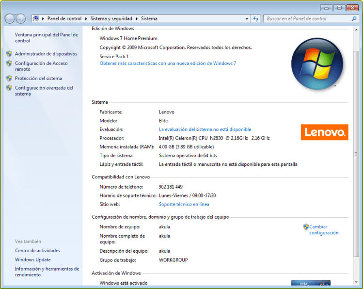Open La evaluación del sistema no está disponible
363x289 pixels.
[x=205, y=129]
